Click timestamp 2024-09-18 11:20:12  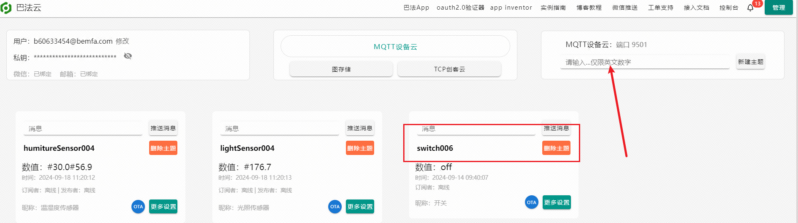click(x=67, y=178)
